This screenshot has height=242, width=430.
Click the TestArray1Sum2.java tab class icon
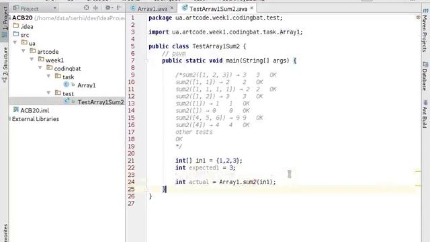coord(185,8)
